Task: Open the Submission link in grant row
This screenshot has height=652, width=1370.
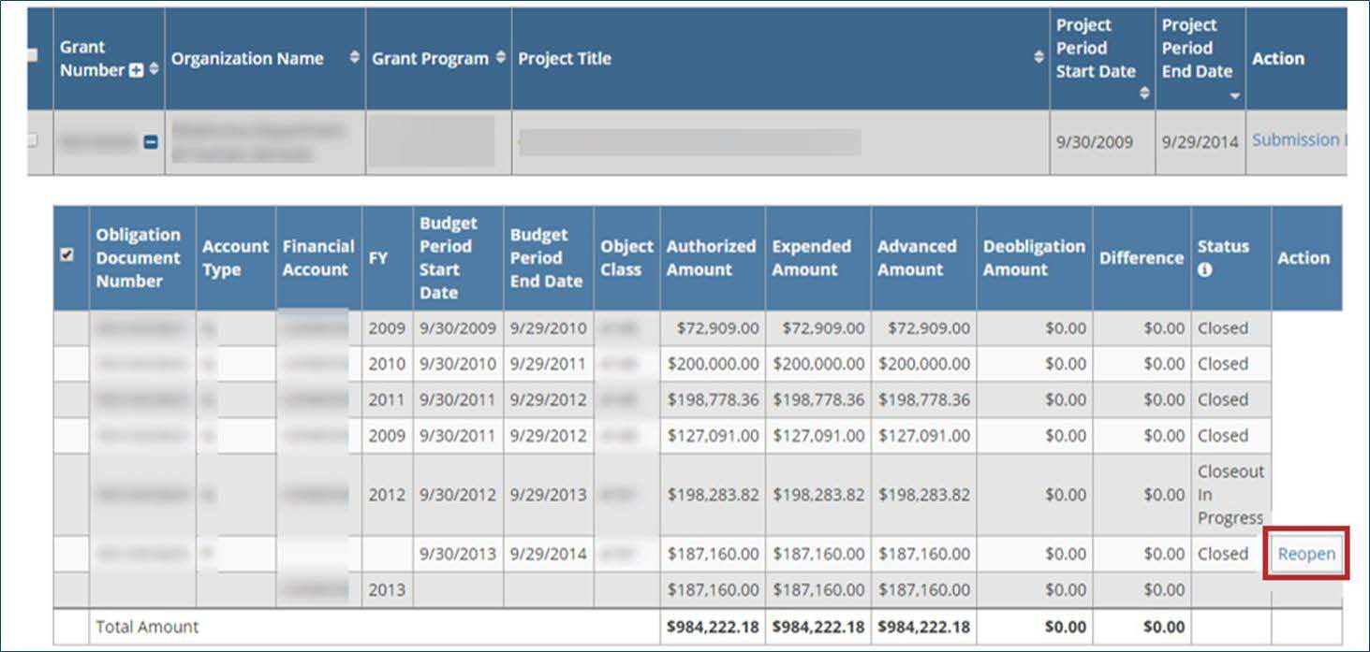Action: [1298, 140]
